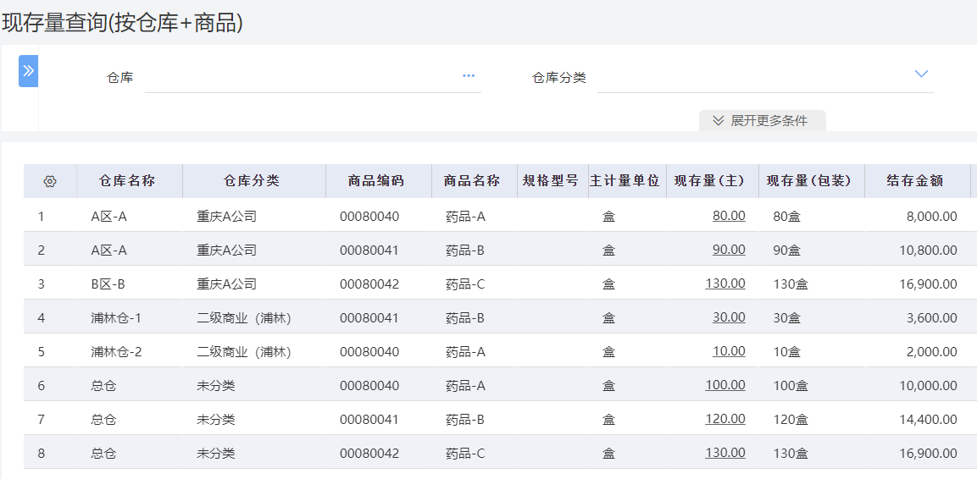Open warehouse picker ellipsis icon
The image size is (977, 479).
click(469, 76)
